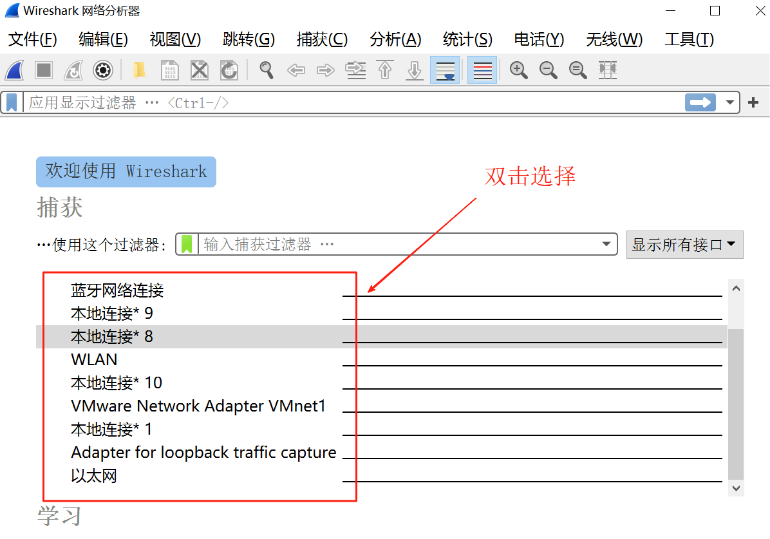This screenshot has height=539, width=770.
Task: Open 视图(V) menu
Action: point(175,39)
